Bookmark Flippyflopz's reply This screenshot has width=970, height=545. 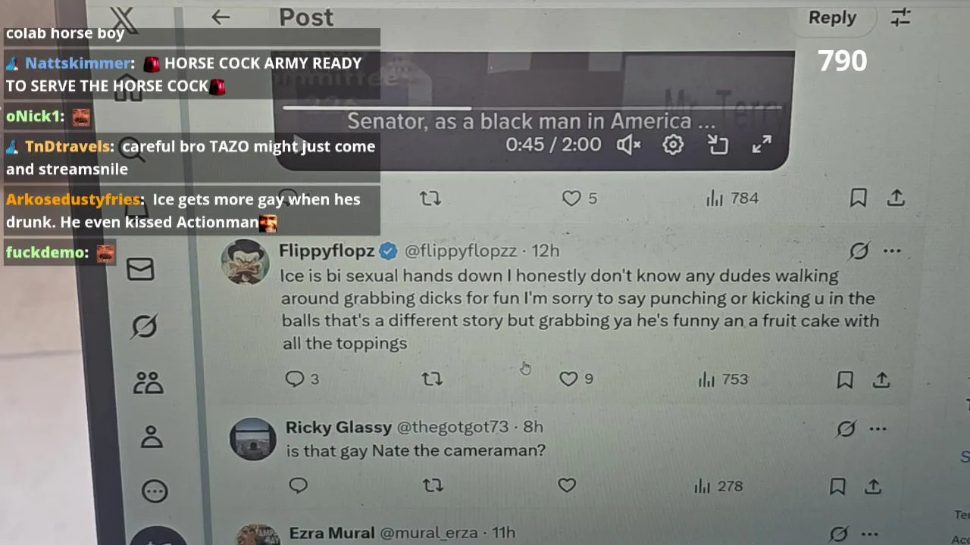845,379
